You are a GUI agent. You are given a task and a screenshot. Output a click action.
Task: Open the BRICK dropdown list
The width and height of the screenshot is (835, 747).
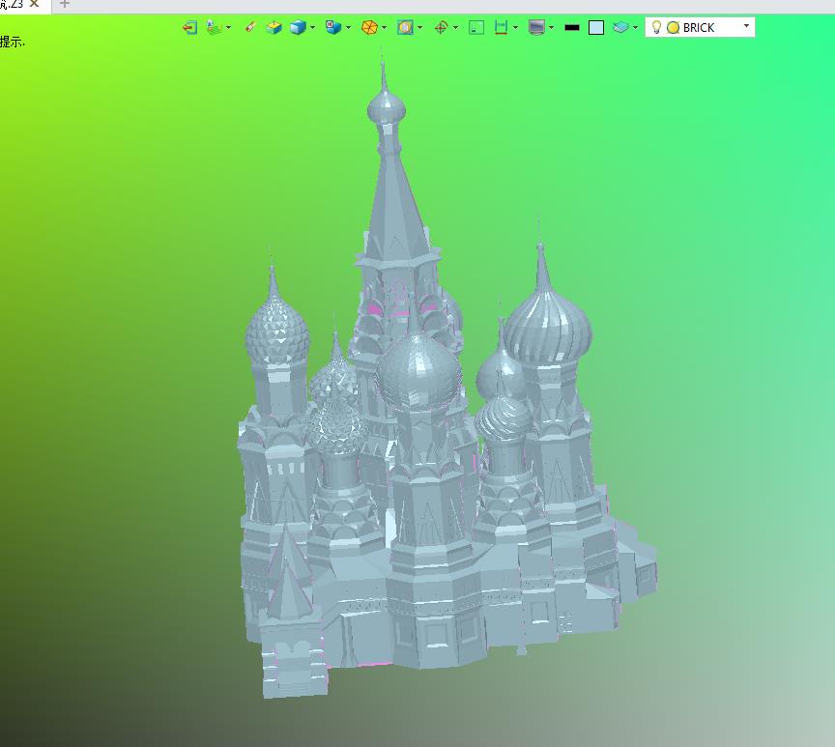[x=746, y=26]
